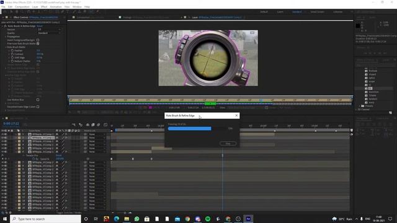The image size is (397, 223).
Task: Toggle hide shy layers switch
Action: tap(87, 125)
